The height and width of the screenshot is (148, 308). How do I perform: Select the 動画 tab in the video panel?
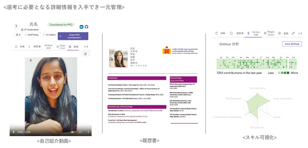(x=74, y=47)
